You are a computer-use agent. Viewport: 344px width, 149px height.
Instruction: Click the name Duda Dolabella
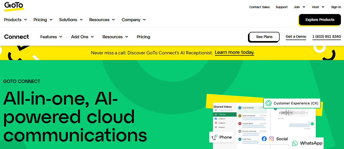(248, 108)
